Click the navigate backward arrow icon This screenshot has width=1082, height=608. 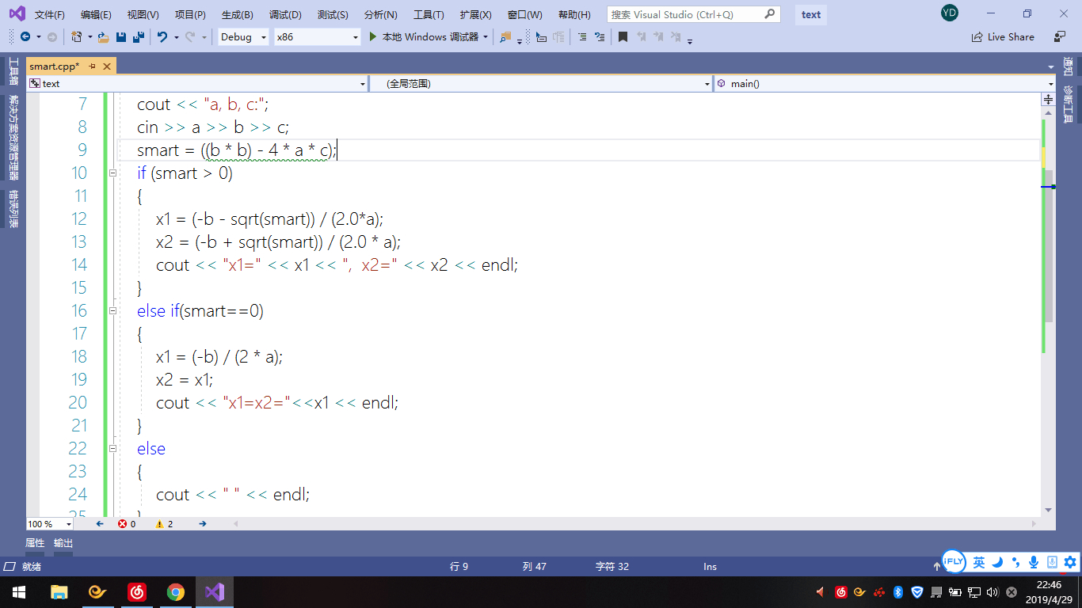pyautogui.click(x=25, y=36)
